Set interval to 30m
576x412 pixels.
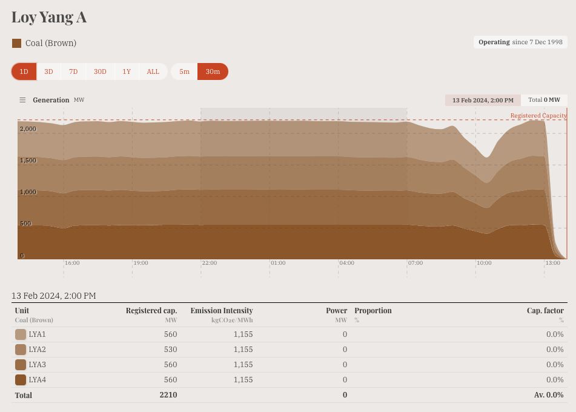pyautogui.click(x=213, y=71)
